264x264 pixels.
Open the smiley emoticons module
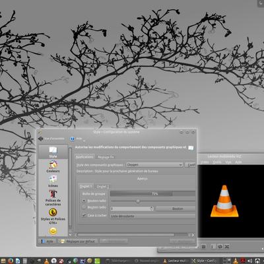tap(53, 231)
